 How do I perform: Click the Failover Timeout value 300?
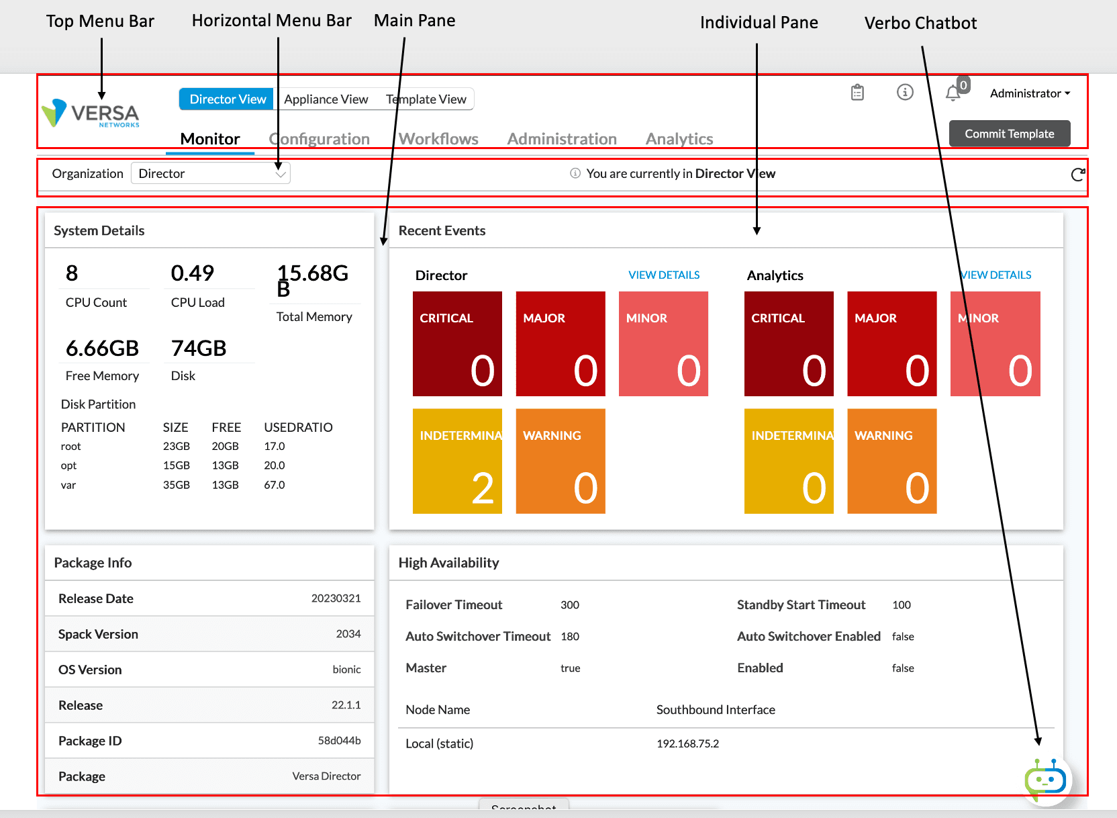570,605
